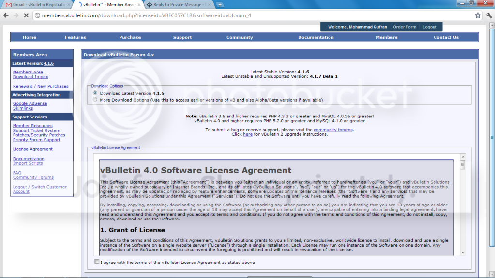Open Renewals / New Purchases link

[x=41, y=86]
